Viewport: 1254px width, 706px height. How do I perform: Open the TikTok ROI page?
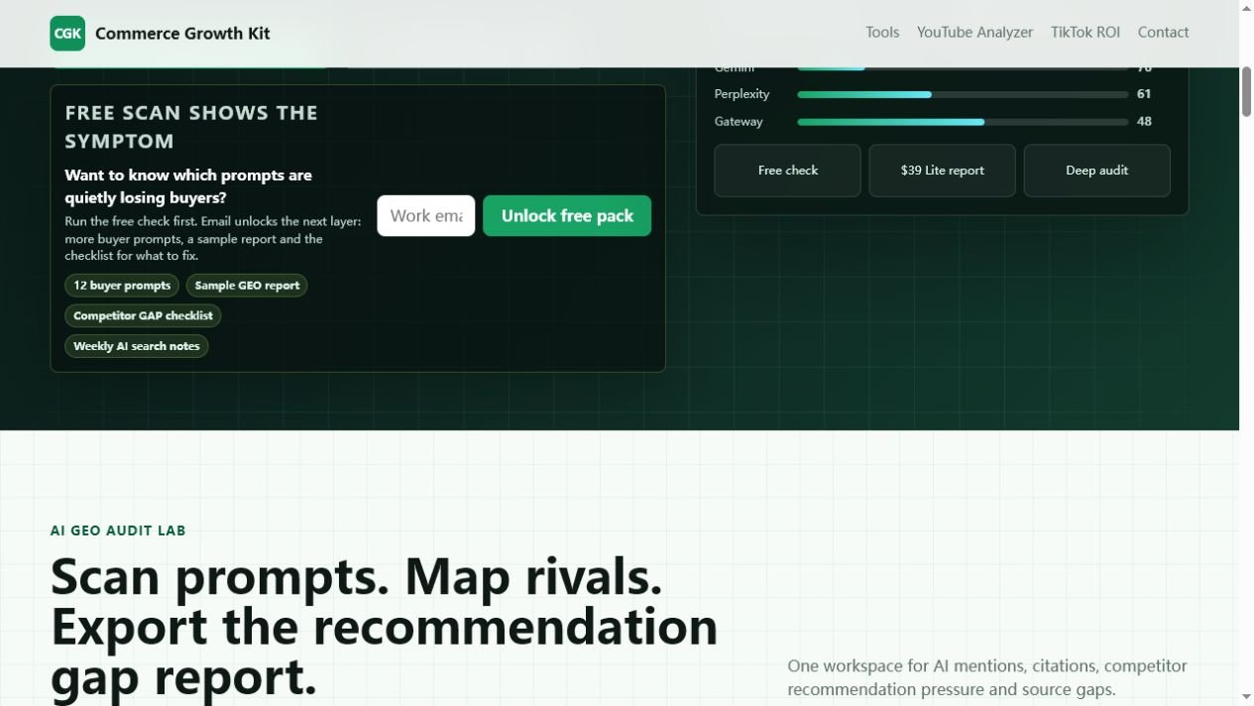tap(1085, 32)
